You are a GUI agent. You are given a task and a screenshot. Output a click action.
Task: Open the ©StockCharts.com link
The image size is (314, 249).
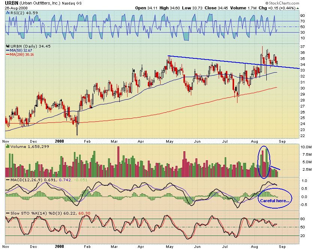tap(282, 3)
